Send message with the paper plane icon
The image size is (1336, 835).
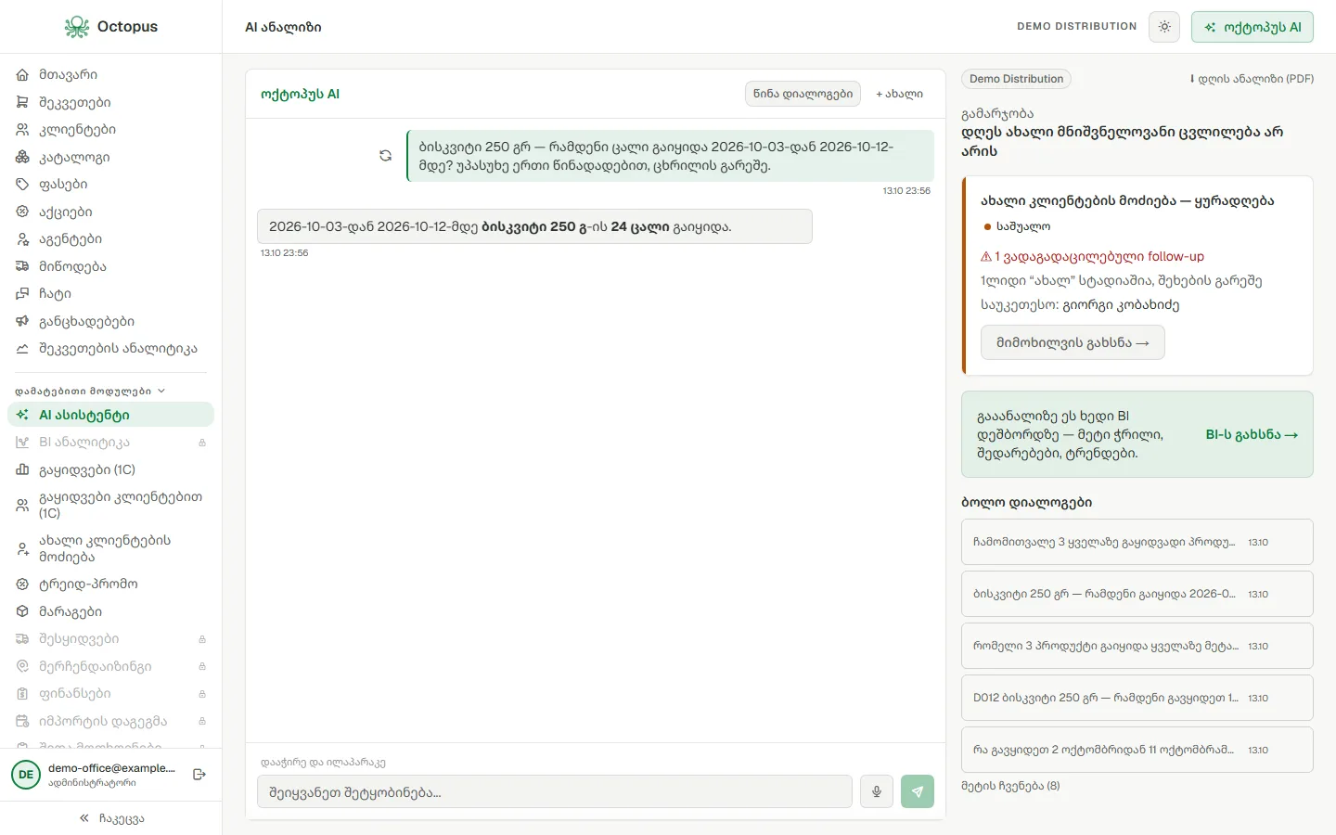click(918, 791)
